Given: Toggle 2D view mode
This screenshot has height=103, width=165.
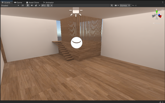Looking at the screenshot, I should [23, 6].
